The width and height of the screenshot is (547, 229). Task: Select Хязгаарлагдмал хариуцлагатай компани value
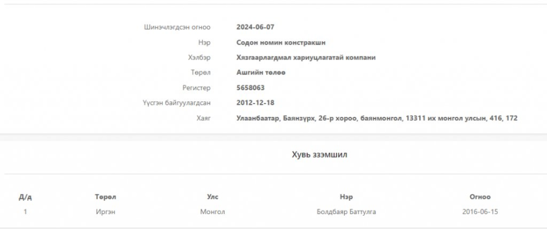point(306,58)
